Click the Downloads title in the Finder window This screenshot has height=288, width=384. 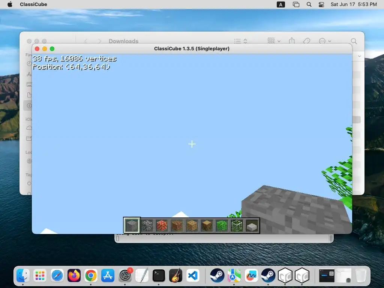(x=123, y=41)
